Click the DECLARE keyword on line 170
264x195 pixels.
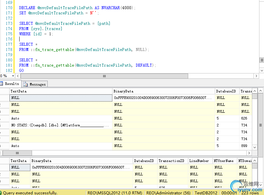[x=27, y=8]
